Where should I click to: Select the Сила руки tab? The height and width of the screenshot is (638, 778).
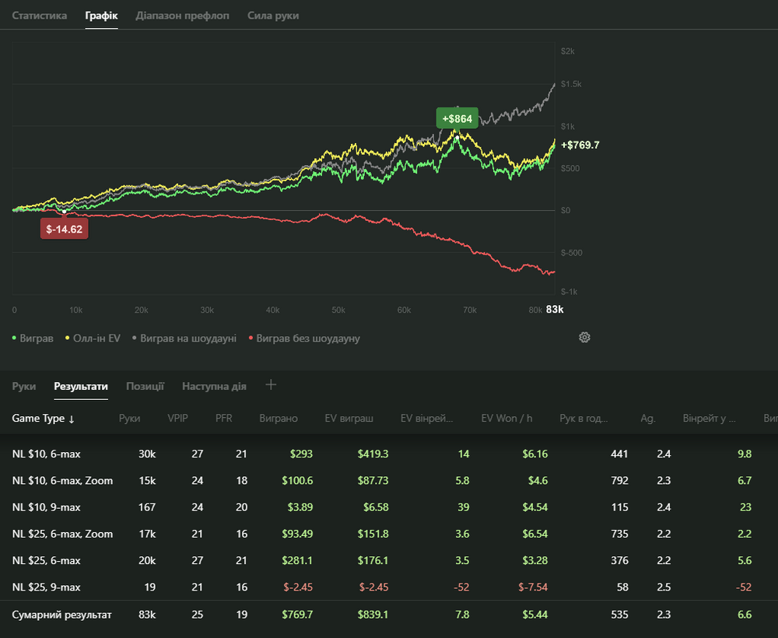click(272, 16)
